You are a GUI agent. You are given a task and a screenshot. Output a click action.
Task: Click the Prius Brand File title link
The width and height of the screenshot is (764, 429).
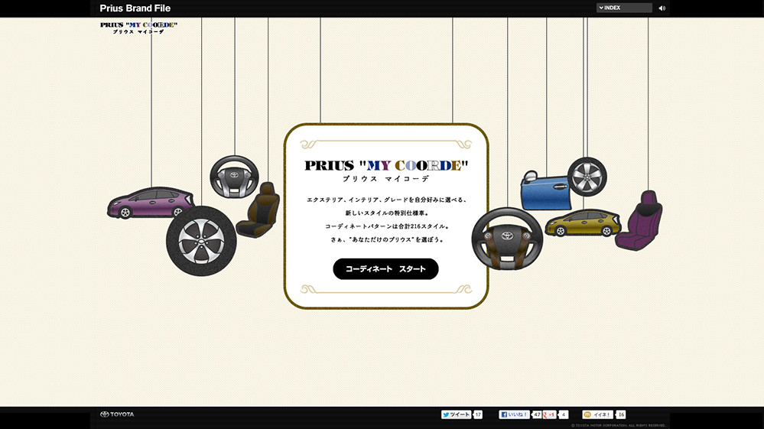click(135, 8)
